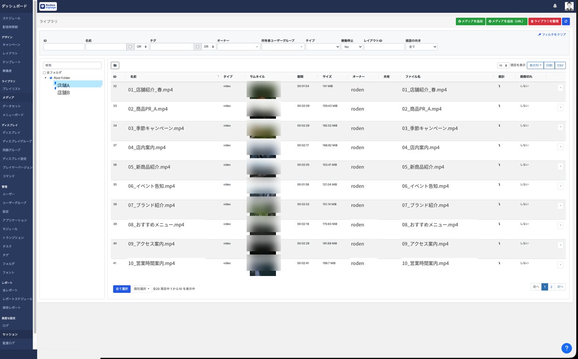The height and width of the screenshot is (359, 578).
Task: Open 稼働停止 dropdown showing No
Action: [352, 47]
